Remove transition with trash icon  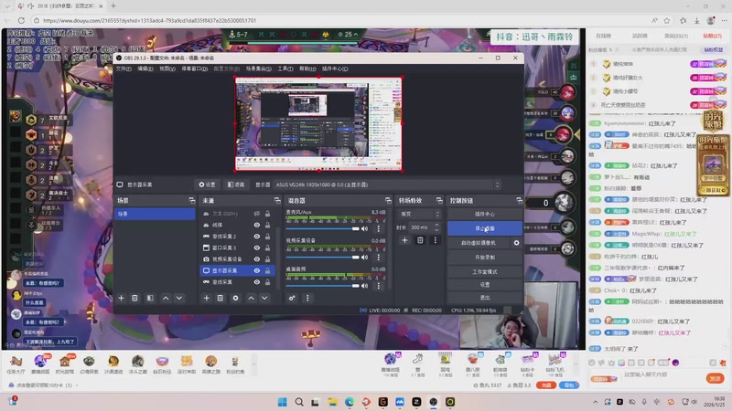420,240
